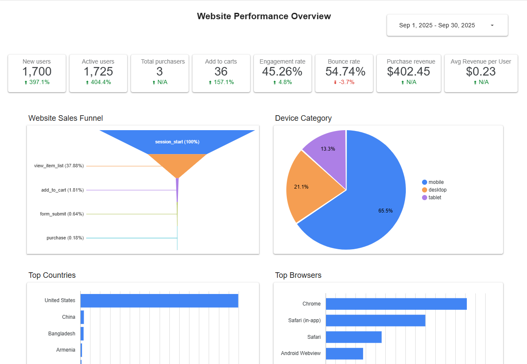Screen dimensions: 527x364
Task: Select the blue session_start funnel segment
Action: (177, 142)
